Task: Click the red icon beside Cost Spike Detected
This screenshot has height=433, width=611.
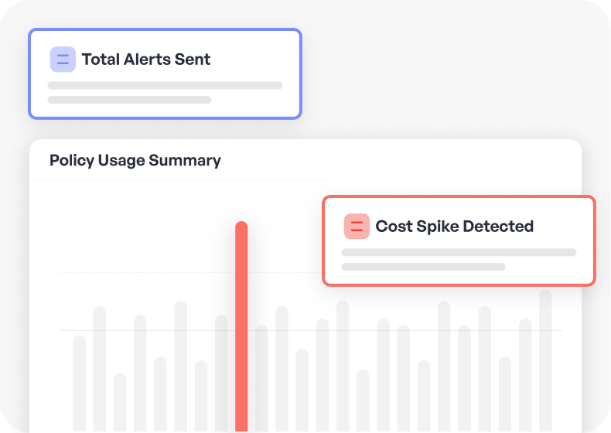Action: [x=357, y=227]
